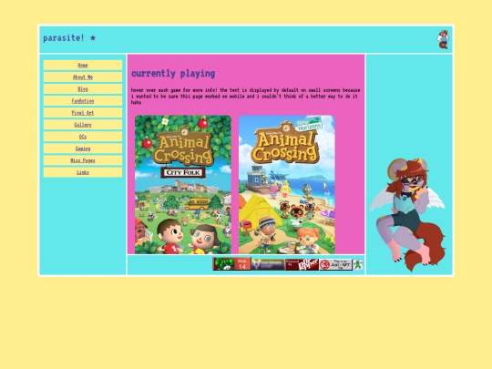The image size is (492, 369).
Task: Click the small green figure badge
Action: [358, 264]
